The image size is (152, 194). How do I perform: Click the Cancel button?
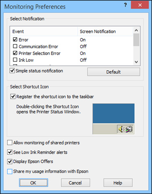[x=76, y=183]
